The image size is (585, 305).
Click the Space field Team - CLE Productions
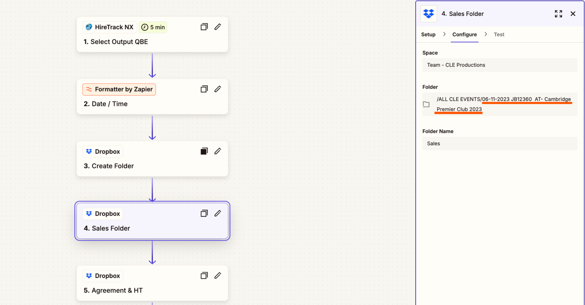click(500, 65)
